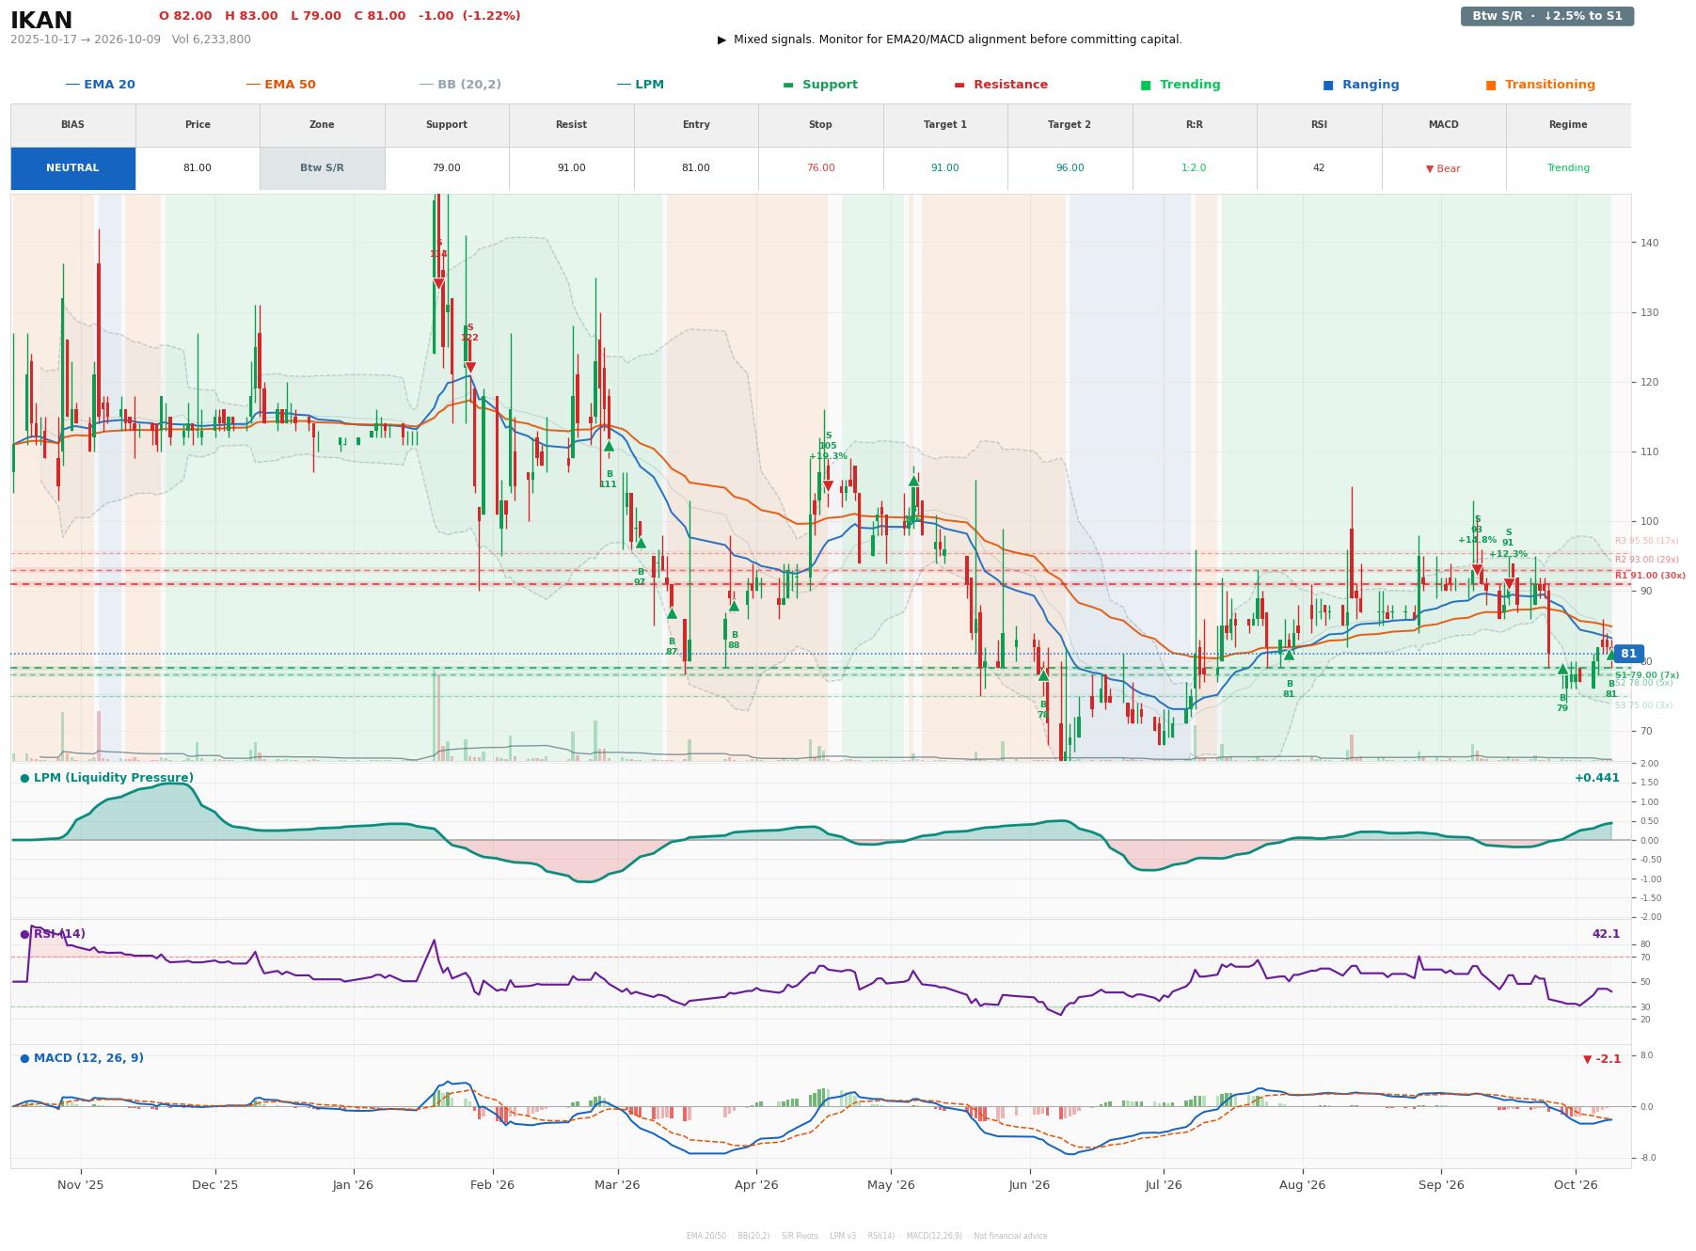Click the Regime Trending cell
The width and height of the screenshot is (1696, 1251).
pos(1568,168)
